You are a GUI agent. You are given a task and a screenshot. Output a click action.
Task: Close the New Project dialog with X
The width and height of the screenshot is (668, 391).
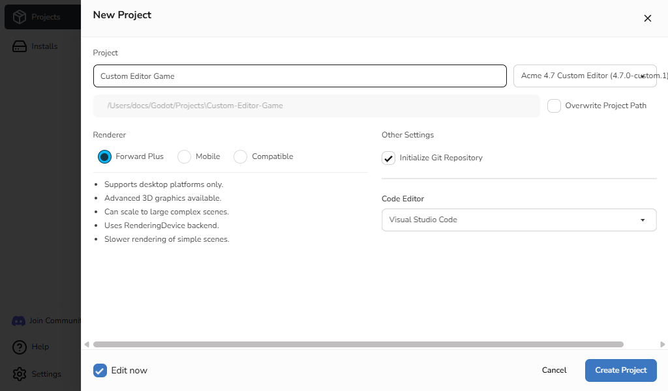coord(648,18)
